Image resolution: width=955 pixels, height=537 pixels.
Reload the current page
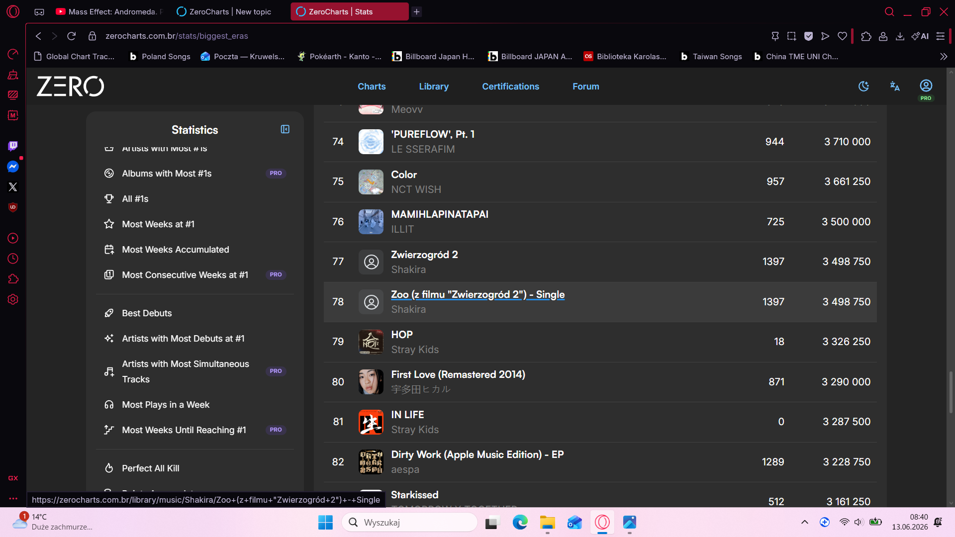pyautogui.click(x=72, y=36)
